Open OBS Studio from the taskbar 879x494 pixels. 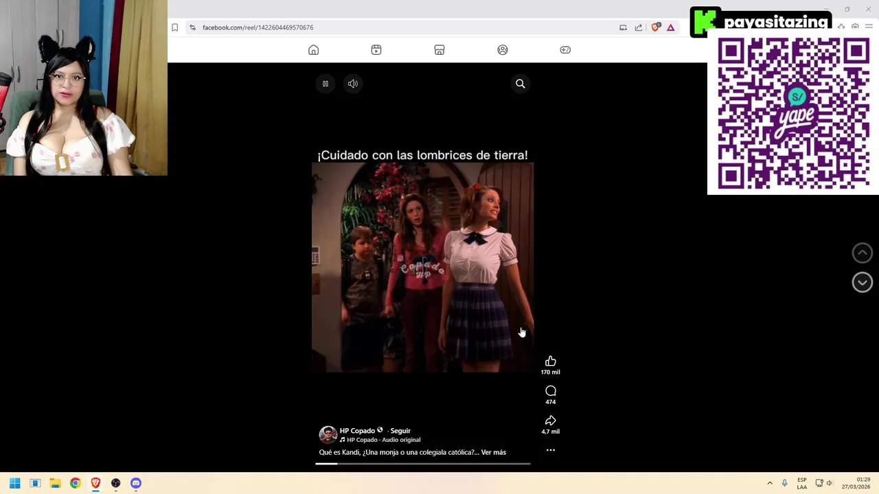click(115, 483)
